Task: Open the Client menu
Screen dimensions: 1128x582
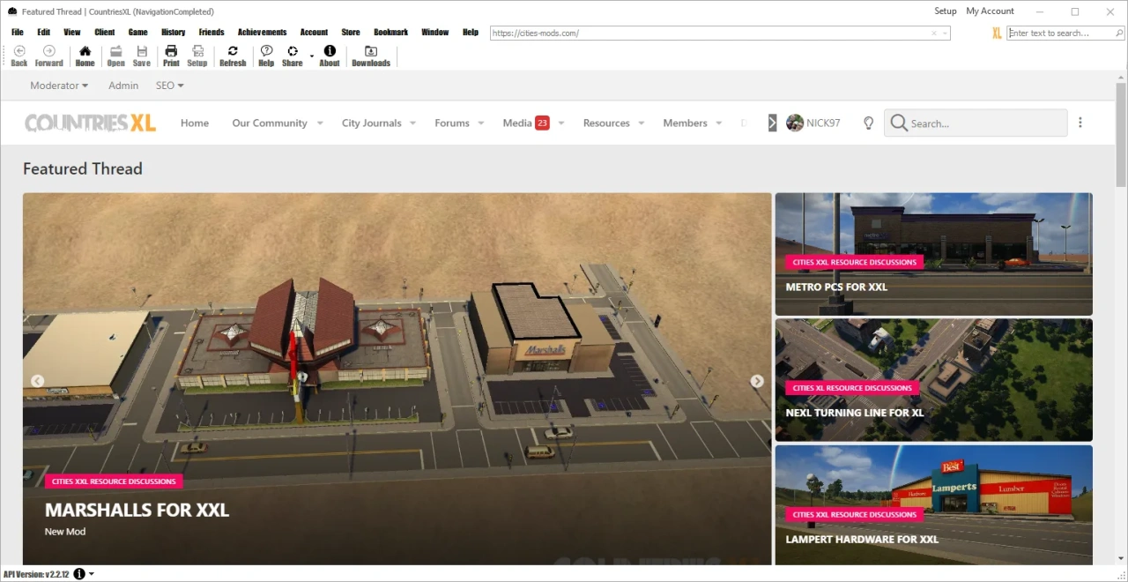Action: point(105,32)
